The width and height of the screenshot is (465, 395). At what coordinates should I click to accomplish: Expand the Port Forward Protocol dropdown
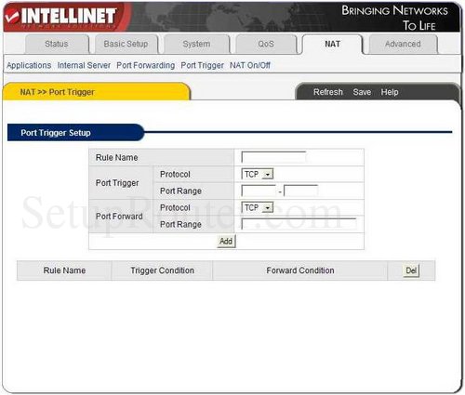[258, 207]
